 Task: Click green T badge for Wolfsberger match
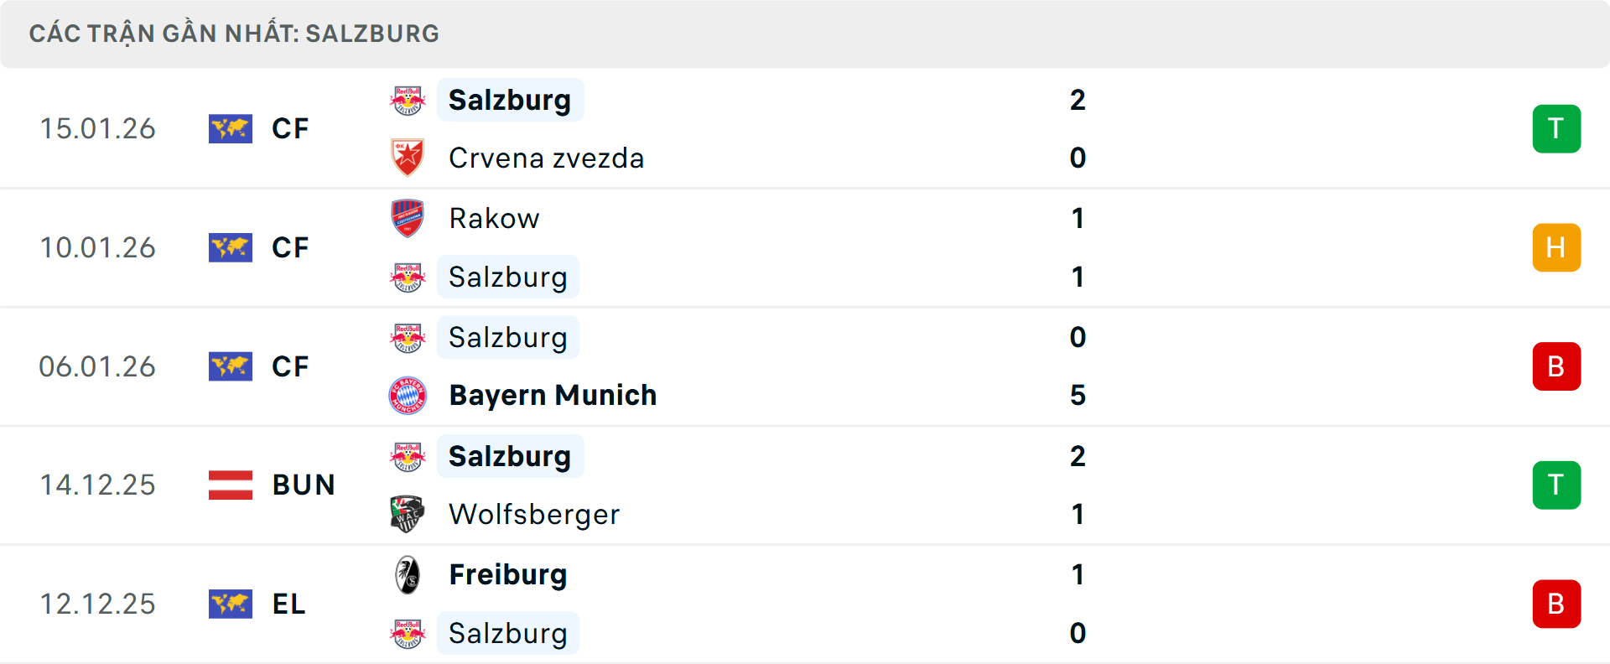(x=1556, y=485)
